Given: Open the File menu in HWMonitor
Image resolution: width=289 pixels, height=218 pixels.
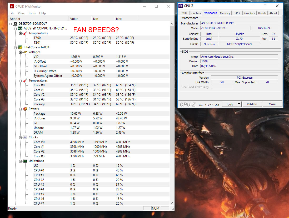Looking at the screenshot, I should (12, 13).
